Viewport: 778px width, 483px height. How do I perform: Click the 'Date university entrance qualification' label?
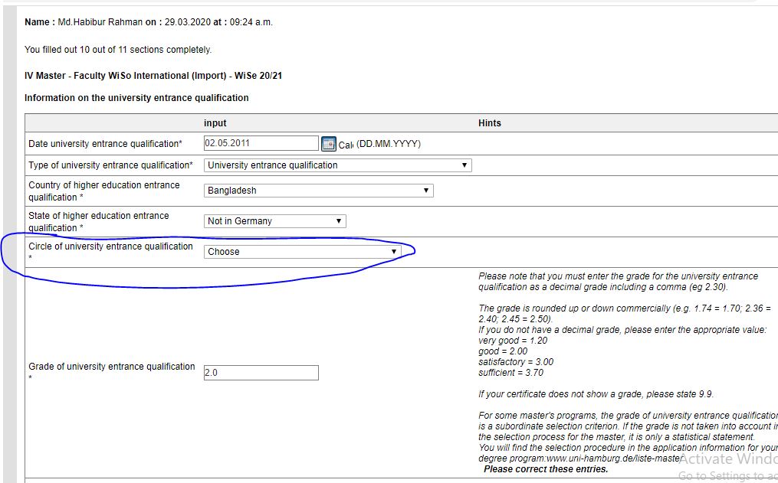pos(105,144)
